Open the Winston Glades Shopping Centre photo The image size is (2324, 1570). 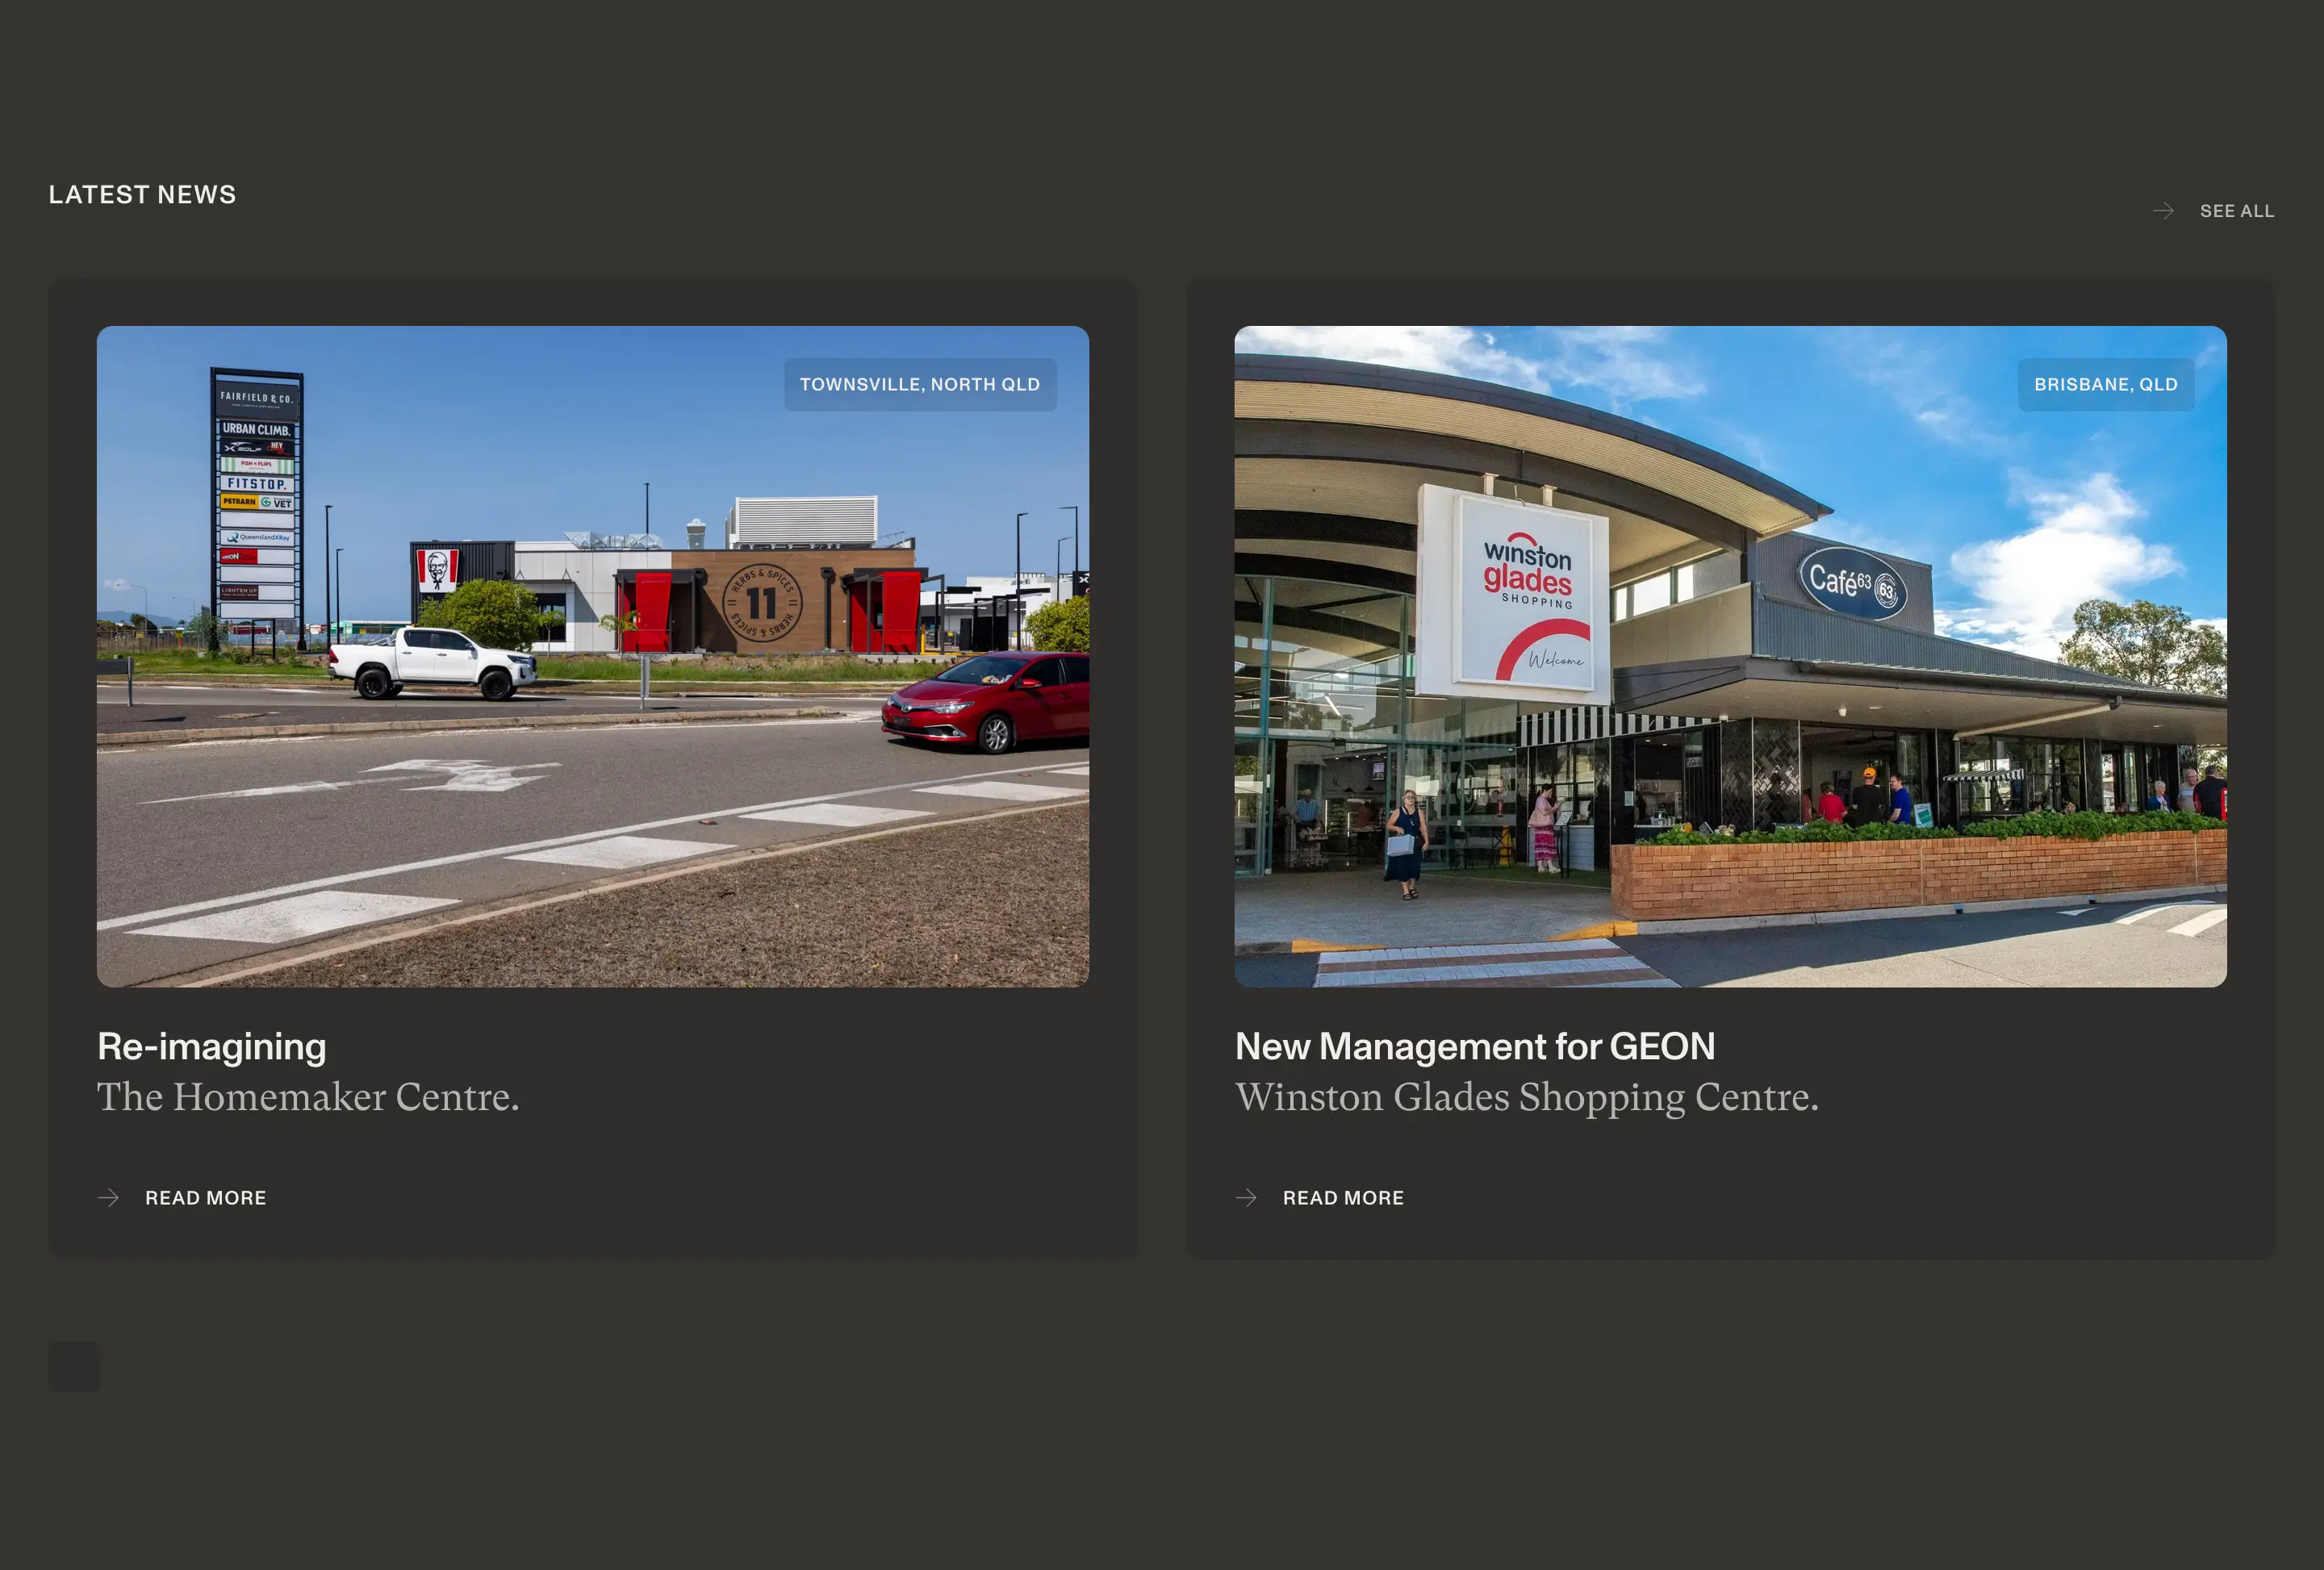1730,656
